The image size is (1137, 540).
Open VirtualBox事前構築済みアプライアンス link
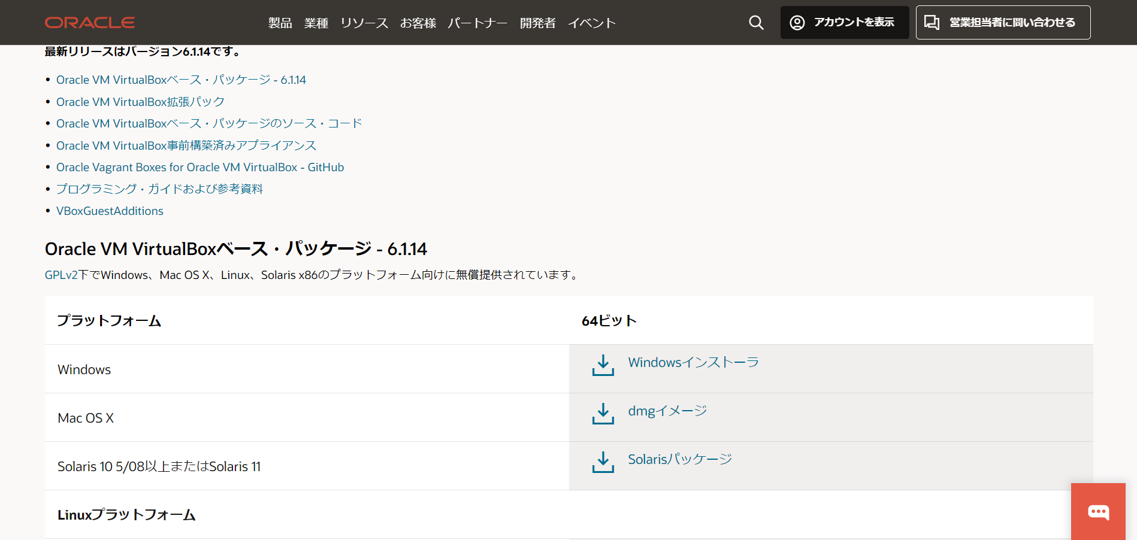(x=186, y=145)
